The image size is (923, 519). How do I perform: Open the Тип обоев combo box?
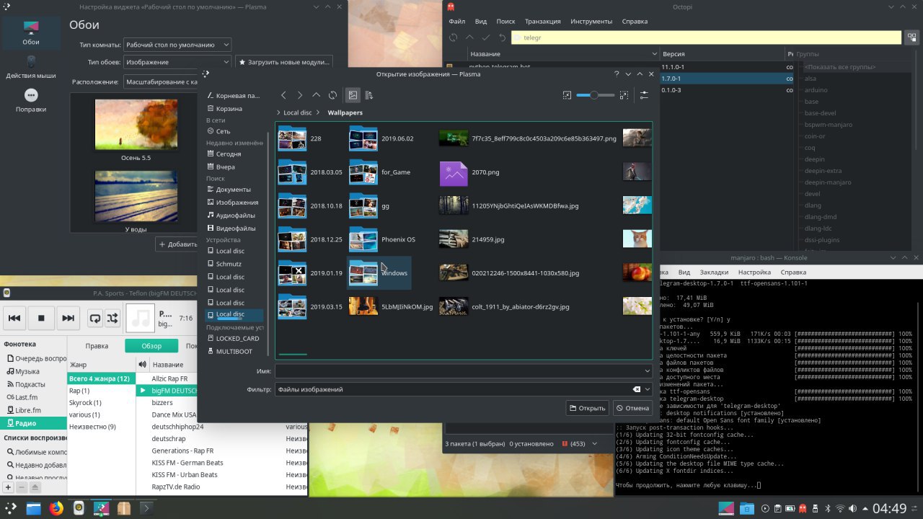point(177,62)
